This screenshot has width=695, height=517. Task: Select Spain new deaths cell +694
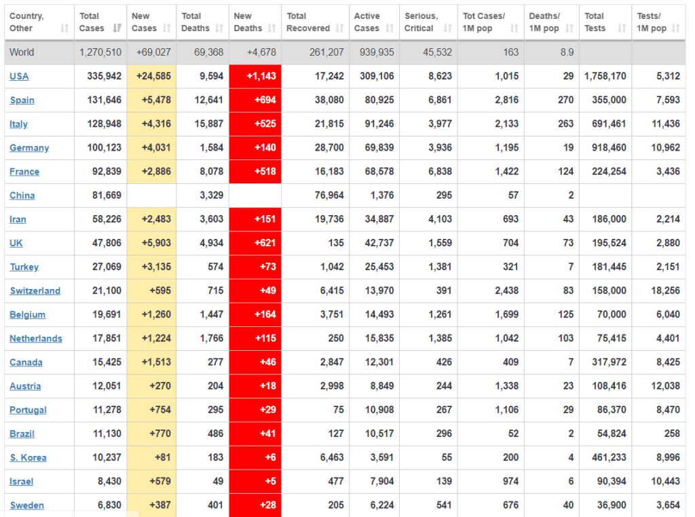(x=255, y=100)
